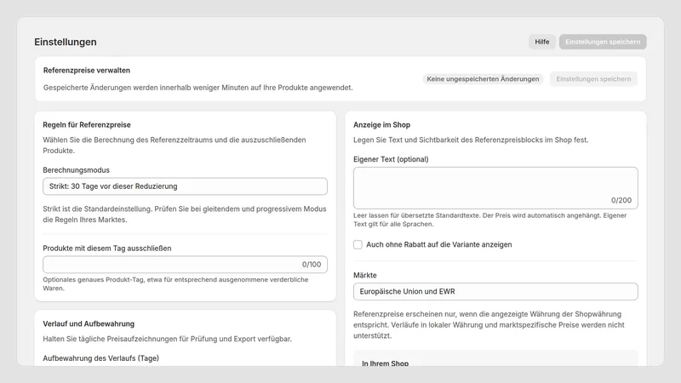Open the Märkte dropdown

click(495, 291)
